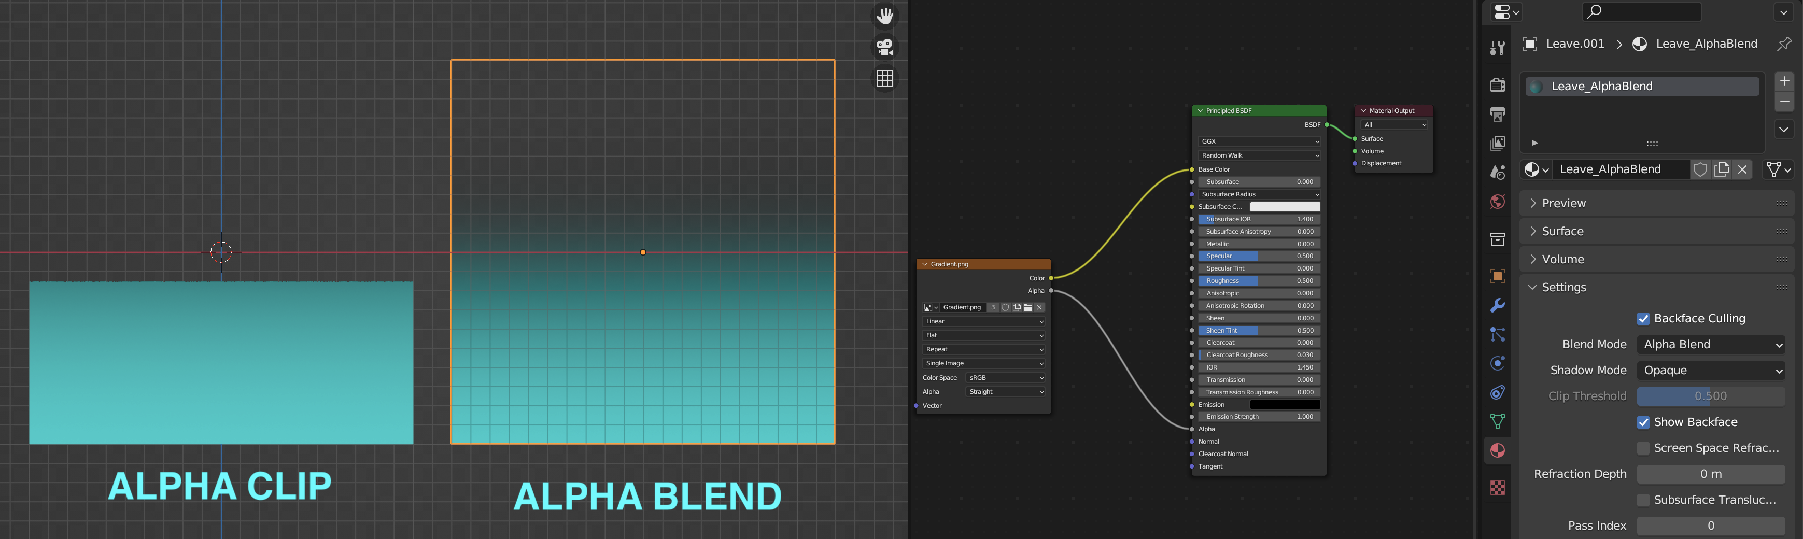1803x539 pixels.
Task: Disable the Backface Culling checkbox
Action: coord(1643,319)
